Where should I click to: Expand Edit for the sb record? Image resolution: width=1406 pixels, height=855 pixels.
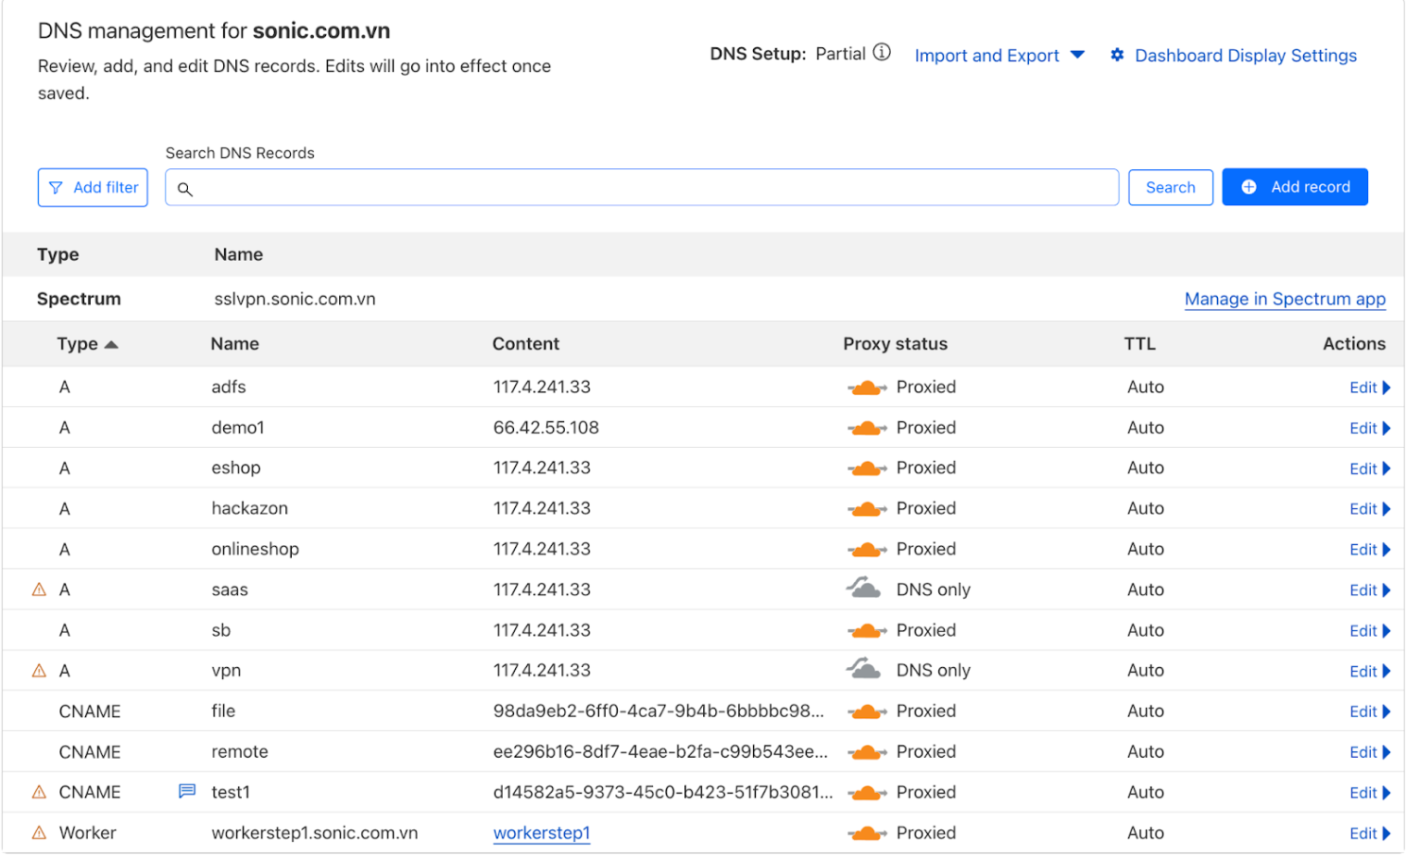click(1369, 631)
